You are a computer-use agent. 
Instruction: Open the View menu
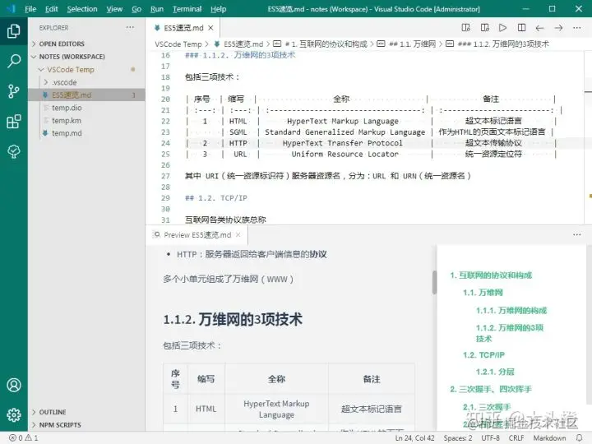pyautogui.click(x=114, y=9)
